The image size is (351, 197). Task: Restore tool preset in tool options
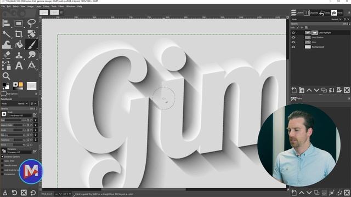point(14,193)
